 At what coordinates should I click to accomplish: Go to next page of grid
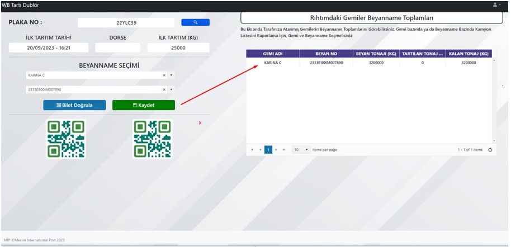tap(276, 150)
